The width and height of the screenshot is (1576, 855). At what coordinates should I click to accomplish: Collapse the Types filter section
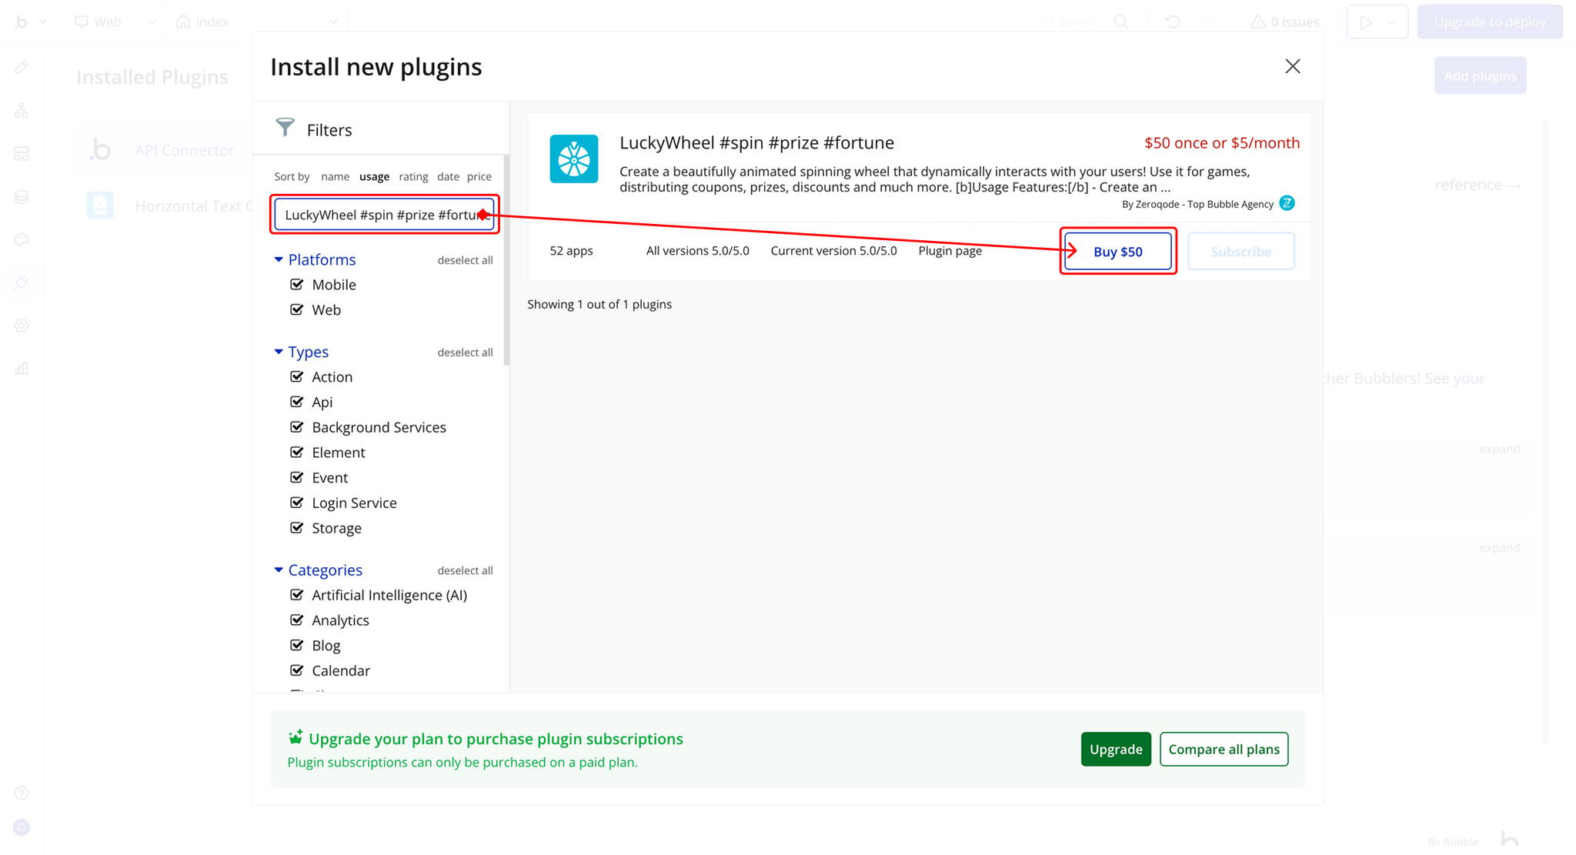[x=279, y=352]
